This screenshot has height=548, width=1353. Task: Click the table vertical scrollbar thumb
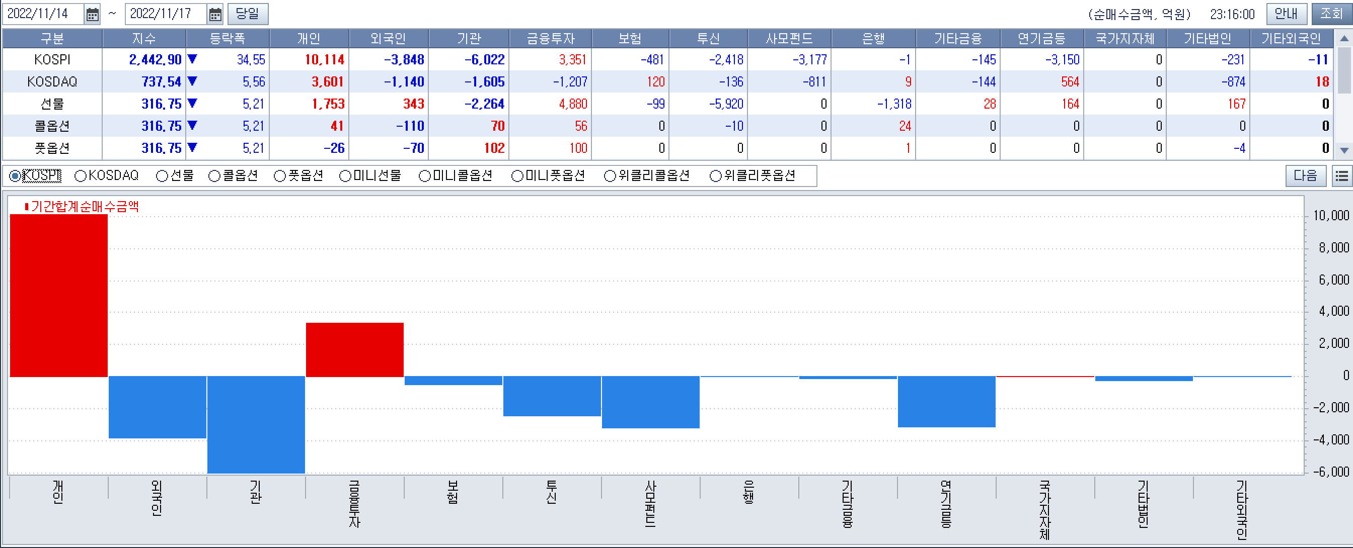1343,70
